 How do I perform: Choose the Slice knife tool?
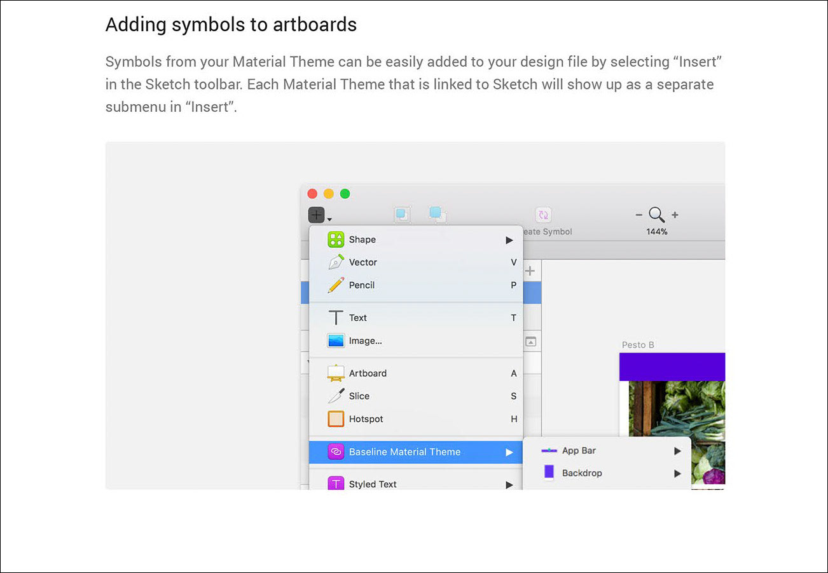tap(336, 396)
